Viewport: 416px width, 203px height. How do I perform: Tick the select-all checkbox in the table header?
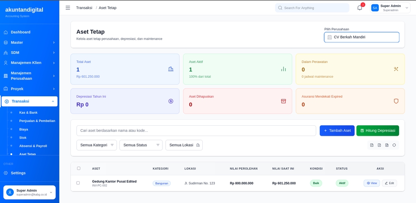click(x=78, y=168)
